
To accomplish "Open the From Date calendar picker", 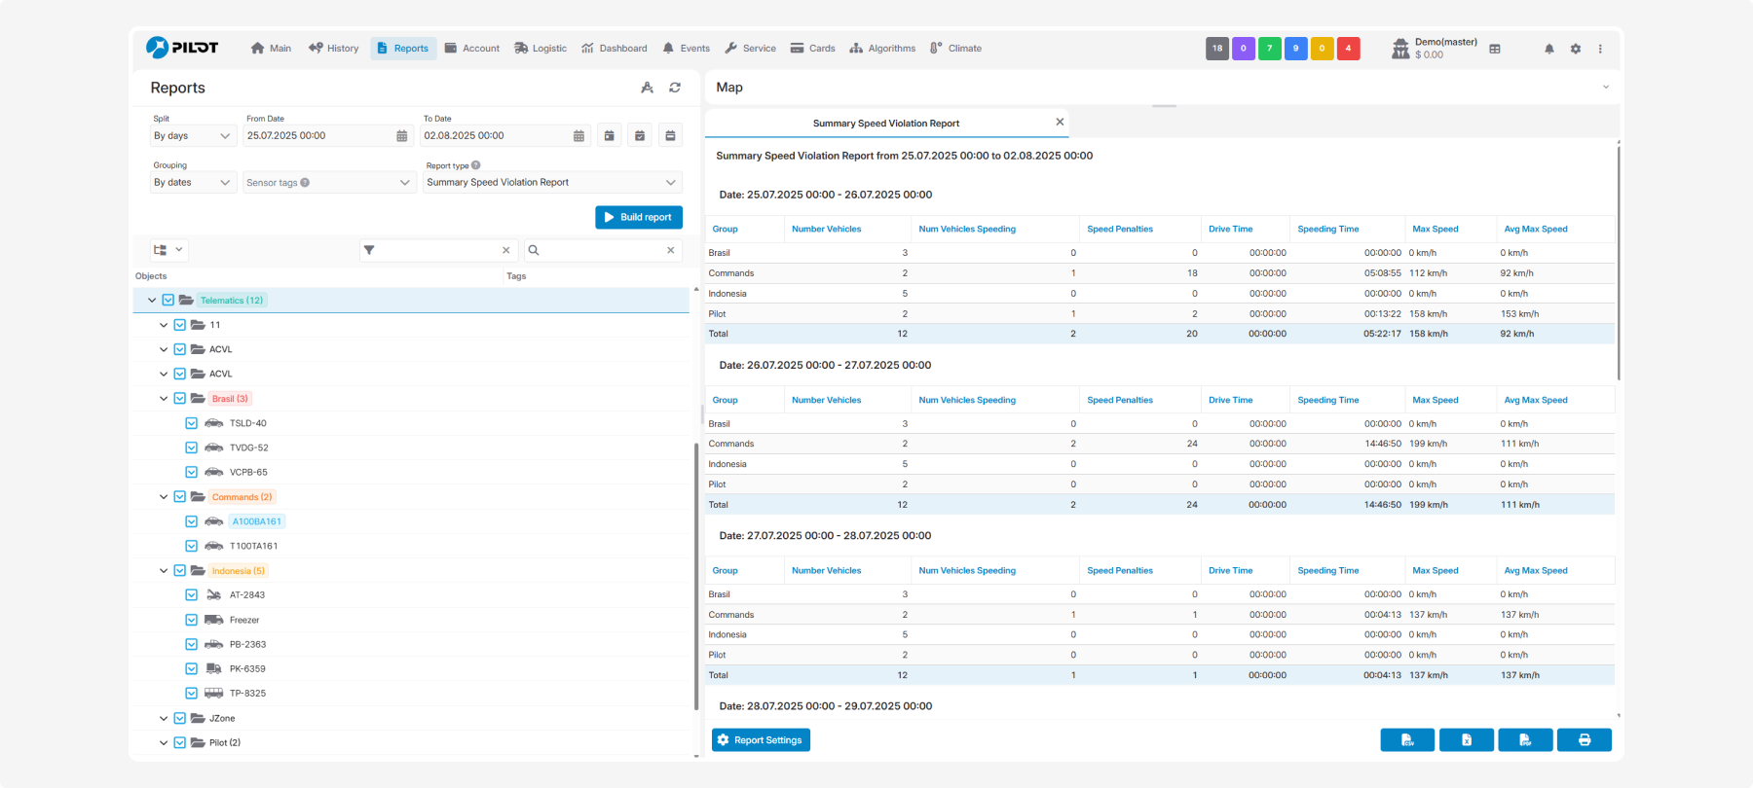I will click(x=402, y=136).
